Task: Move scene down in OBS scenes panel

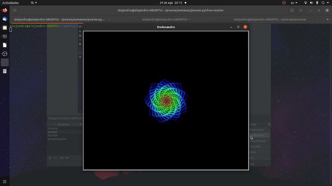Action: tap(67, 158)
